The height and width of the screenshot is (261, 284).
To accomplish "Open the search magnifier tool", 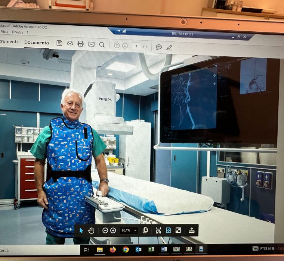I will [x=102, y=45].
